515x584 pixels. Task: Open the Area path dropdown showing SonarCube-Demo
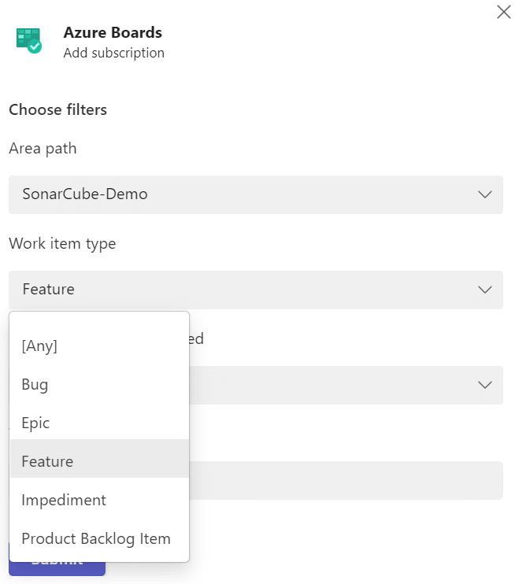pyautogui.click(x=256, y=194)
